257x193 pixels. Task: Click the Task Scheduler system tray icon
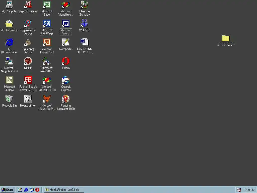pyautogui.click(x=239, y=190)
